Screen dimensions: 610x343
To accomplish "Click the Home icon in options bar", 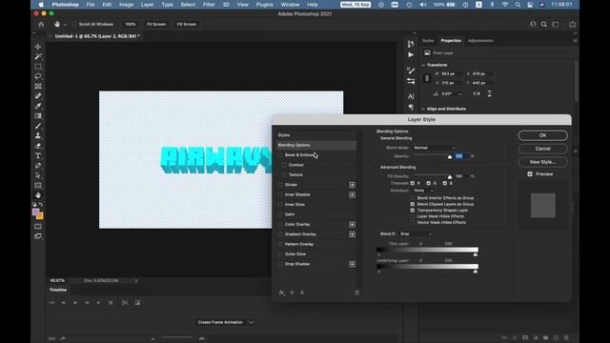I will 41,24.
